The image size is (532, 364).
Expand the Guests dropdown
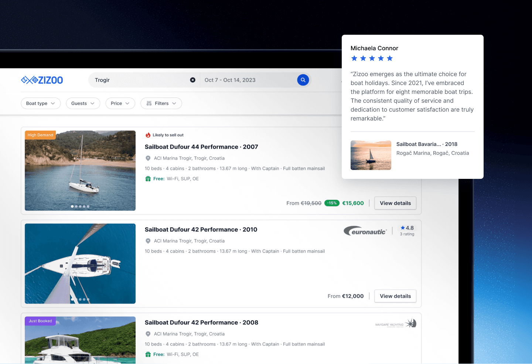[83, 103]
